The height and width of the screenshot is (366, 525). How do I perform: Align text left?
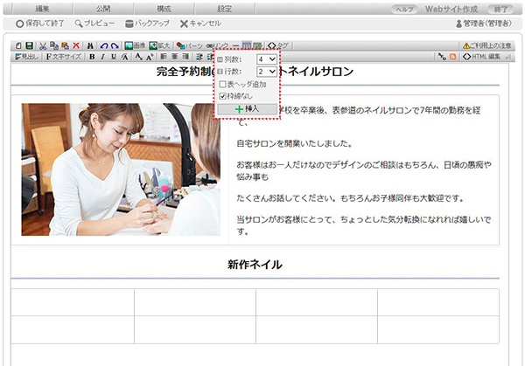click(x=164, y=57)
